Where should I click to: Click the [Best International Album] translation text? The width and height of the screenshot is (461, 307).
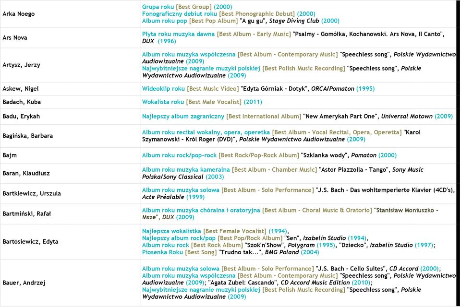pos(264,117)
